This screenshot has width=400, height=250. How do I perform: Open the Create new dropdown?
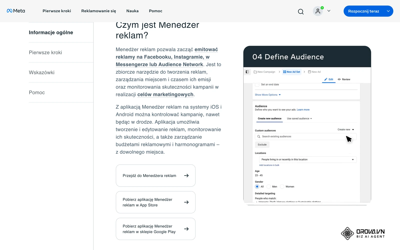[346, 129]
